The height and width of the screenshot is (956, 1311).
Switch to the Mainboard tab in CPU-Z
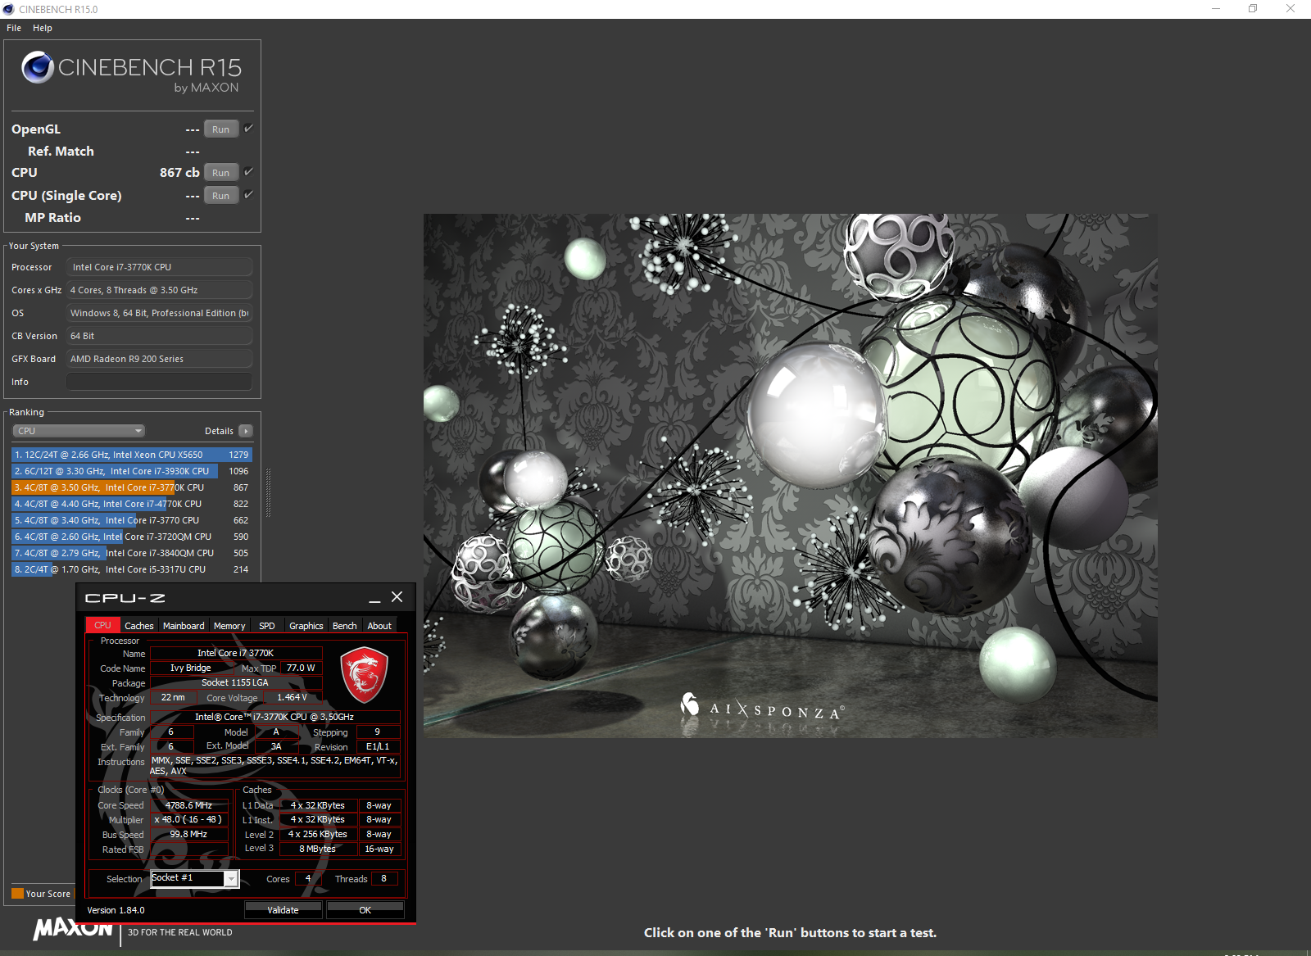(184, 626)
